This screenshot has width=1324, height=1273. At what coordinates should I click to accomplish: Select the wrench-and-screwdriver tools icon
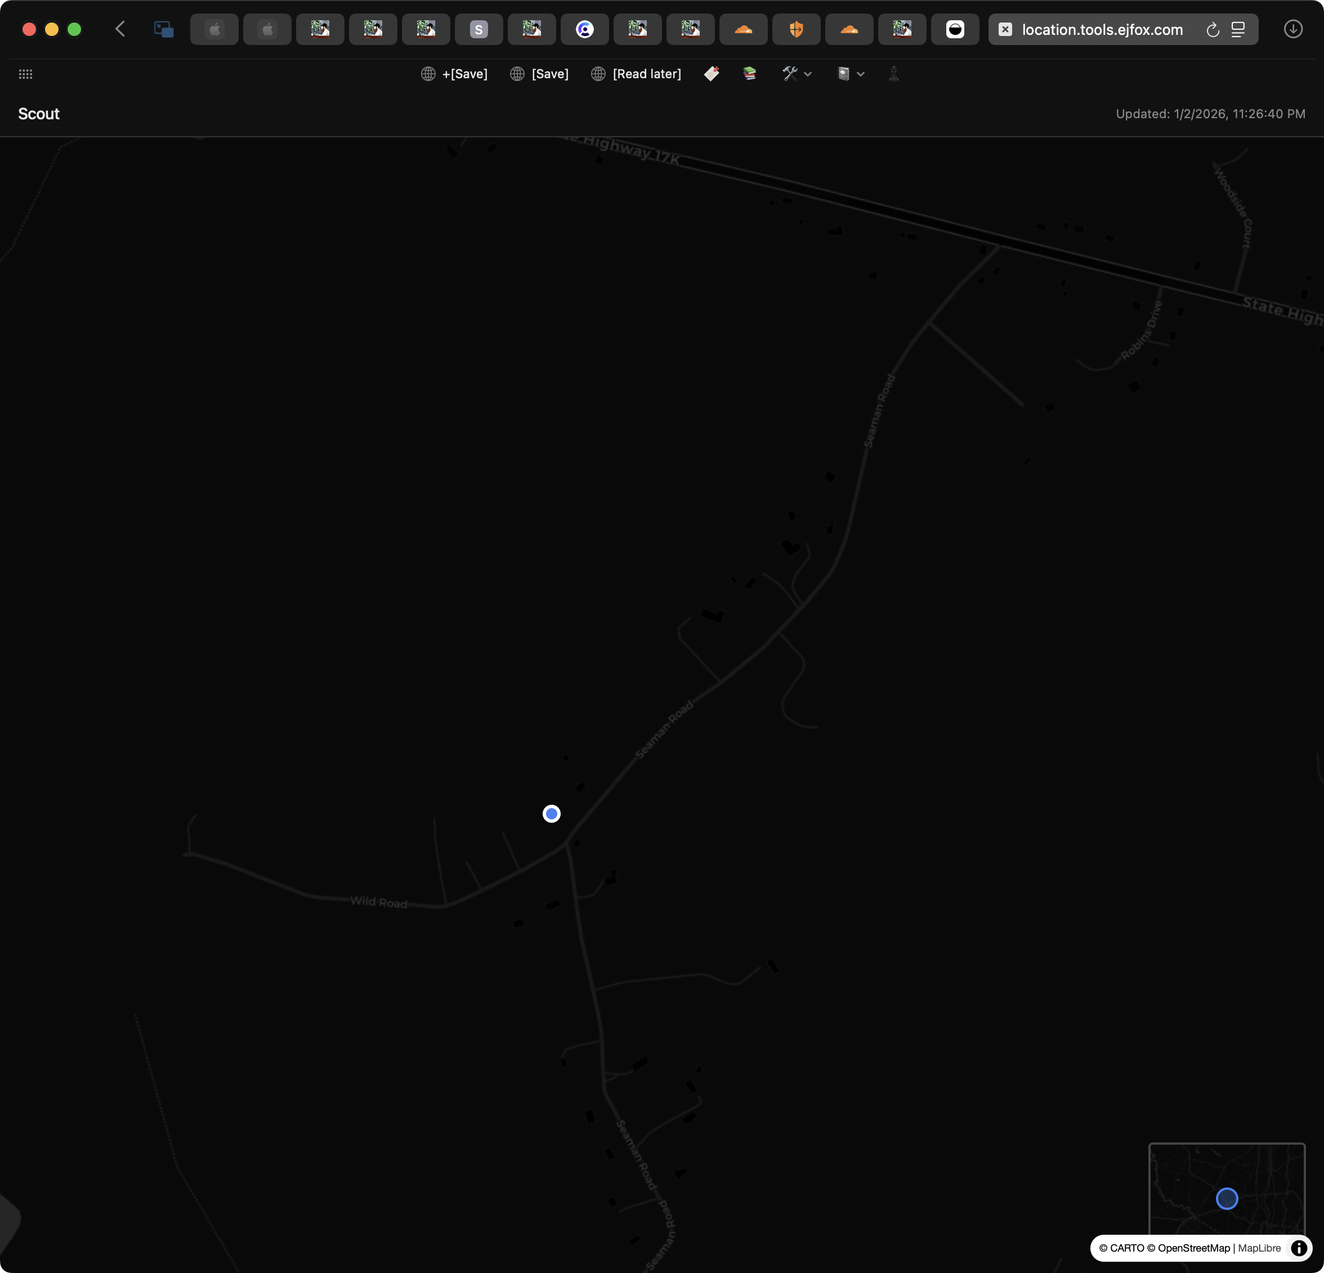790,74
